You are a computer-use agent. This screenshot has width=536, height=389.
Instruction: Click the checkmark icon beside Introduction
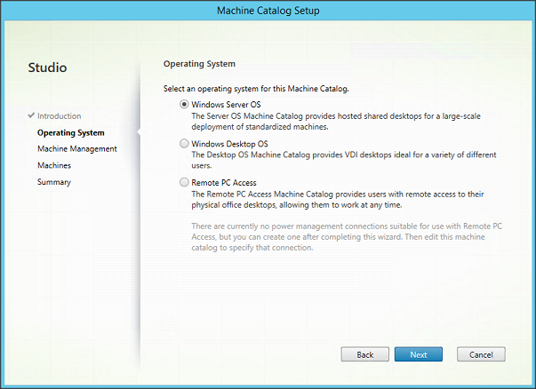[31, 115]
